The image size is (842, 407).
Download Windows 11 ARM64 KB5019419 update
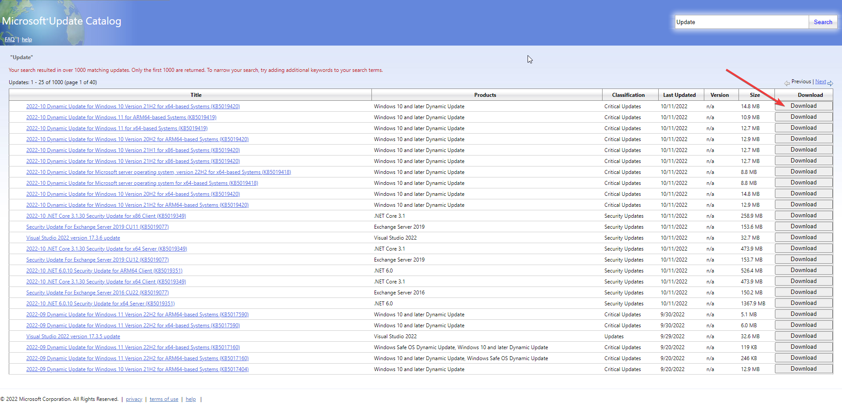coord(803,117)
